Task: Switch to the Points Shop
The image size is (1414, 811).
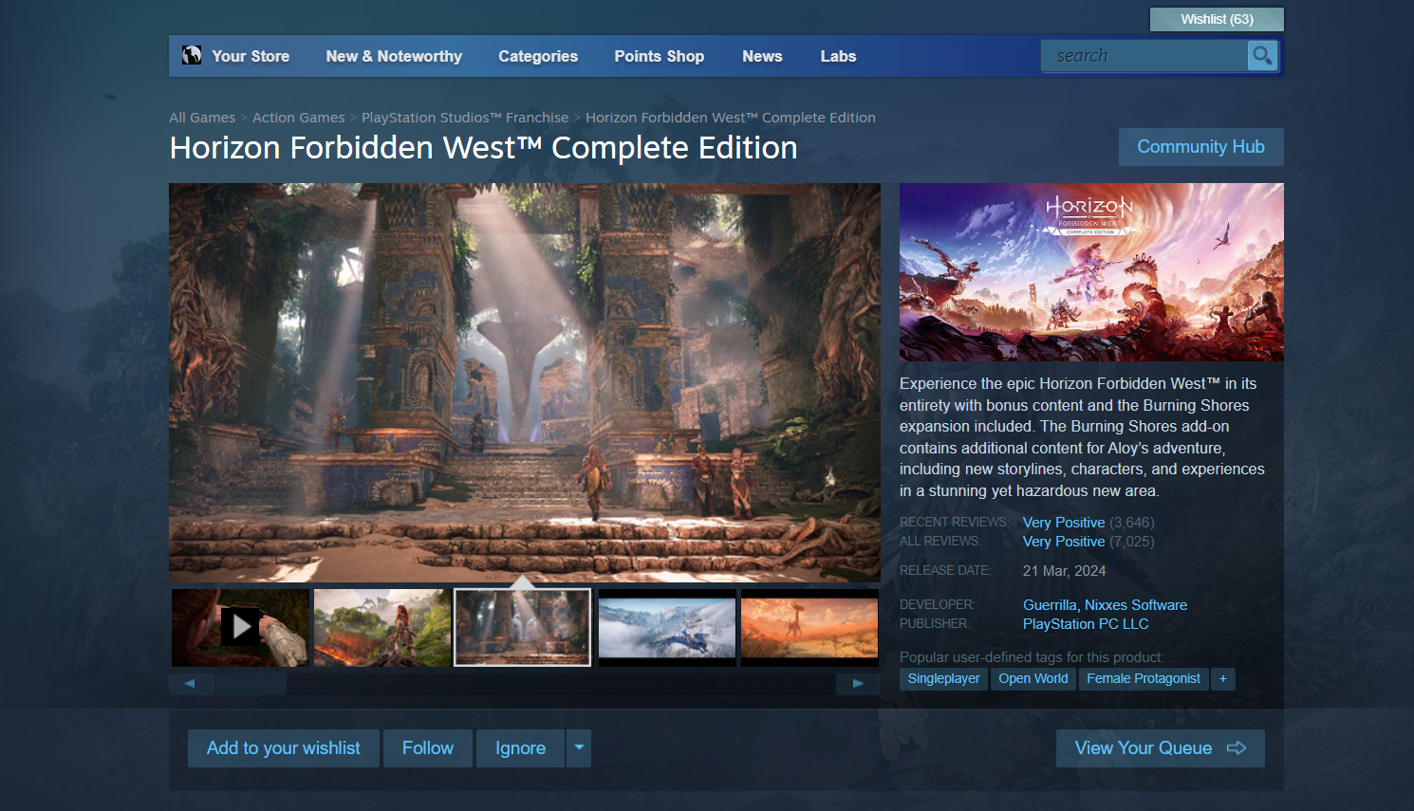Action: coord(659,56)
